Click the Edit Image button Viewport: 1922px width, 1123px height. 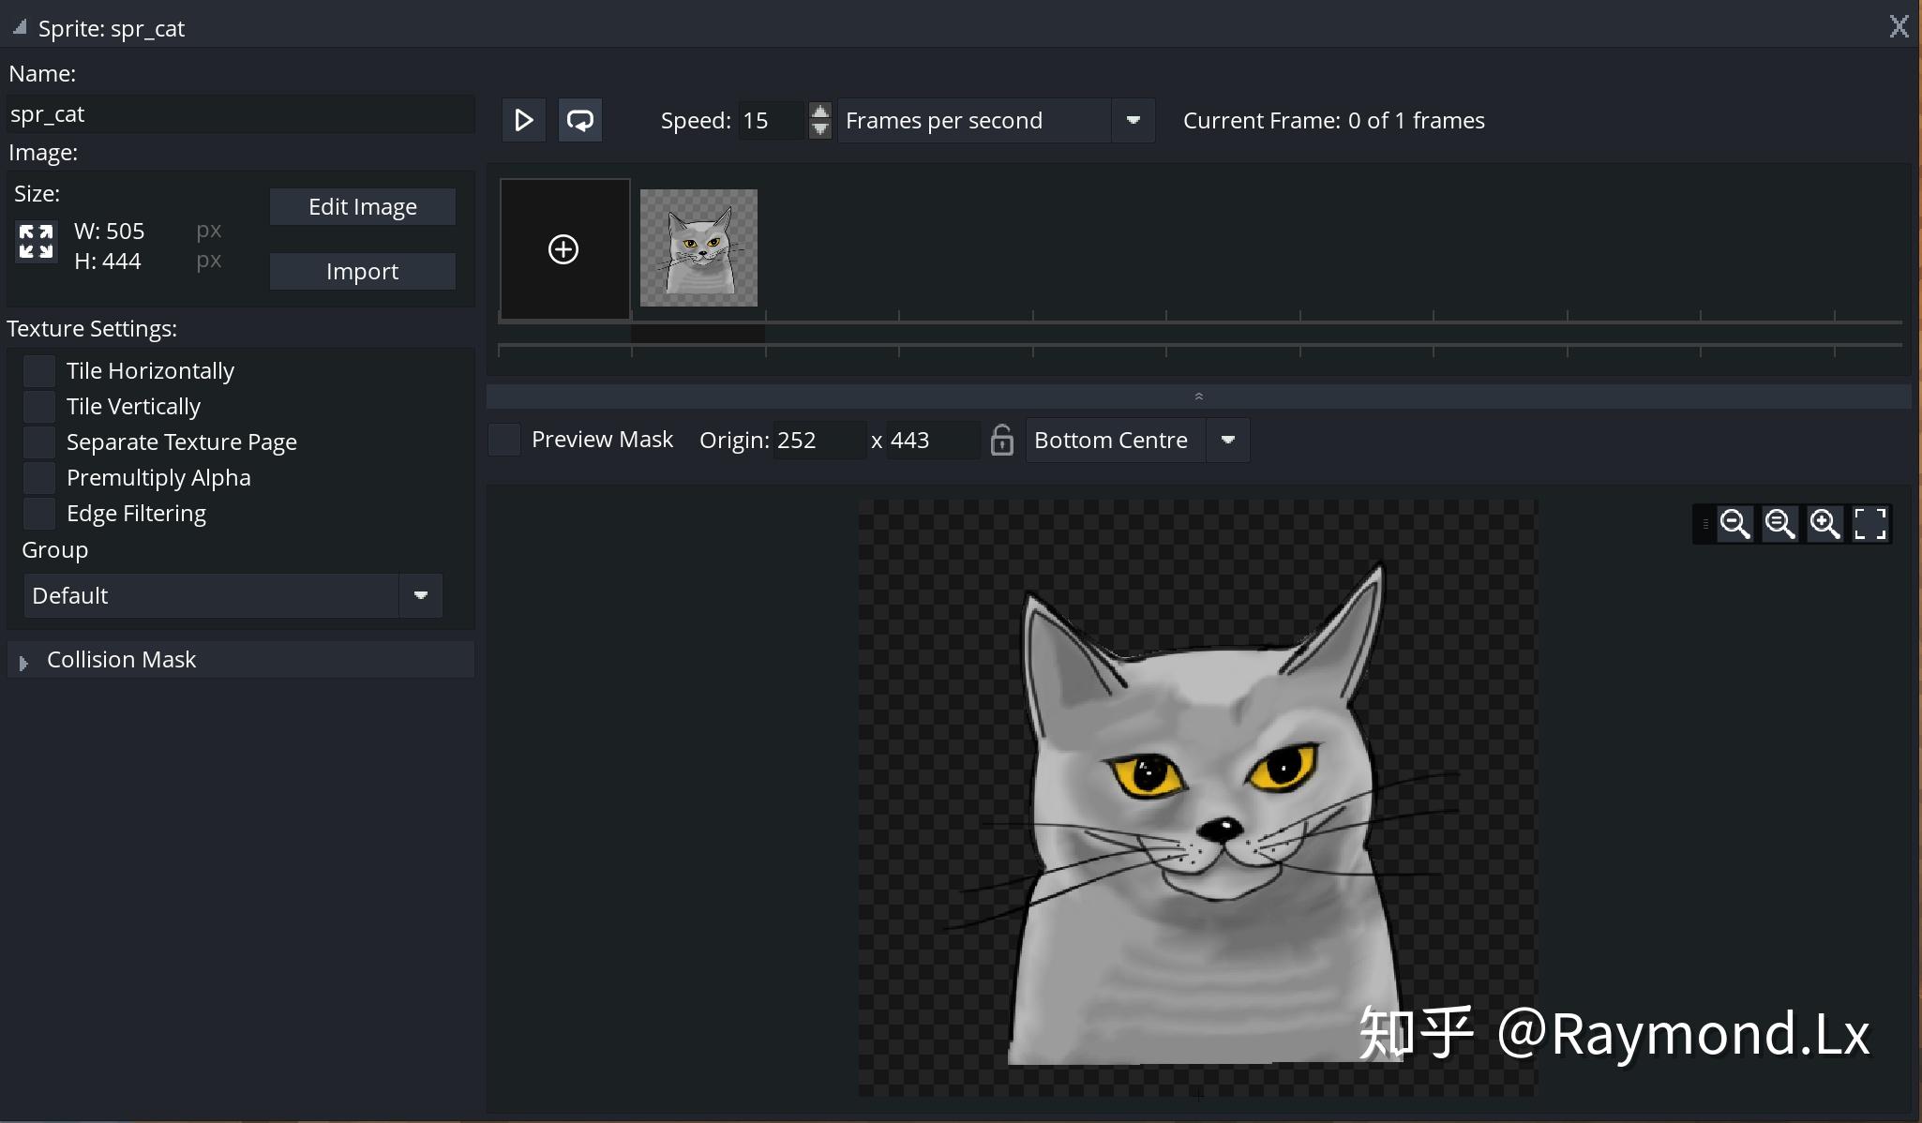pos(362,205)
